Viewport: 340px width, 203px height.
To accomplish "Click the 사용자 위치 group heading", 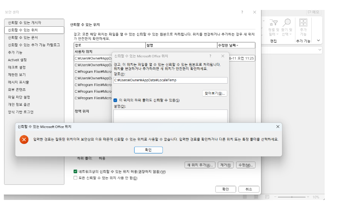I will [x=84, y=52].
